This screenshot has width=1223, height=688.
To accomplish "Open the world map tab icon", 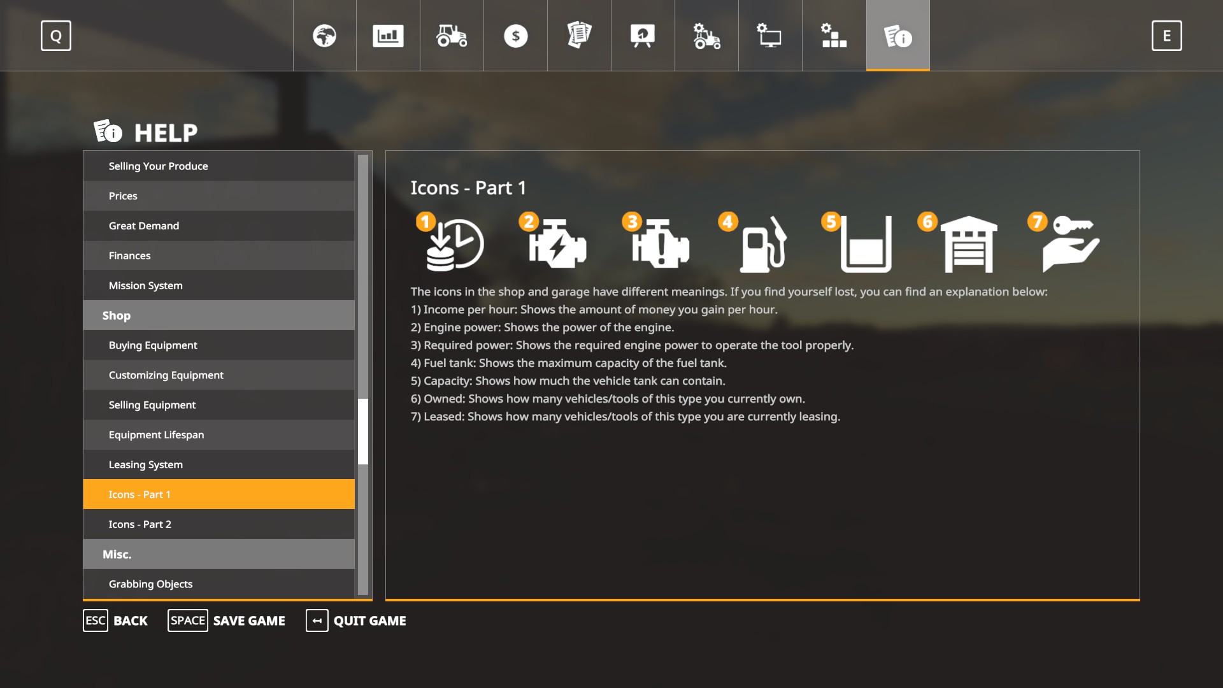I will pos(324,36).
